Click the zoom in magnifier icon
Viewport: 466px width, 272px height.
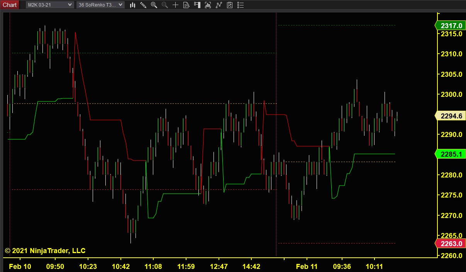click(x=154, y=5)
